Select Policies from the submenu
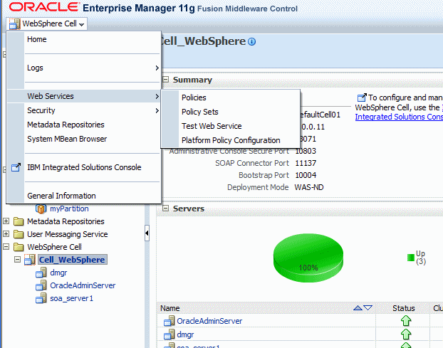 (x=194, y=97)
